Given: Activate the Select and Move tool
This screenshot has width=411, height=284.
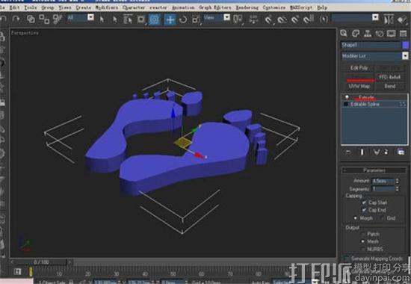Looking at the screenshot, I should pos(170,19).
